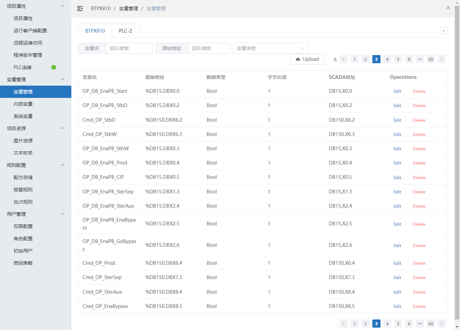
Task: Jump to page 60 in top pagination
Action: tap(431, 59)
